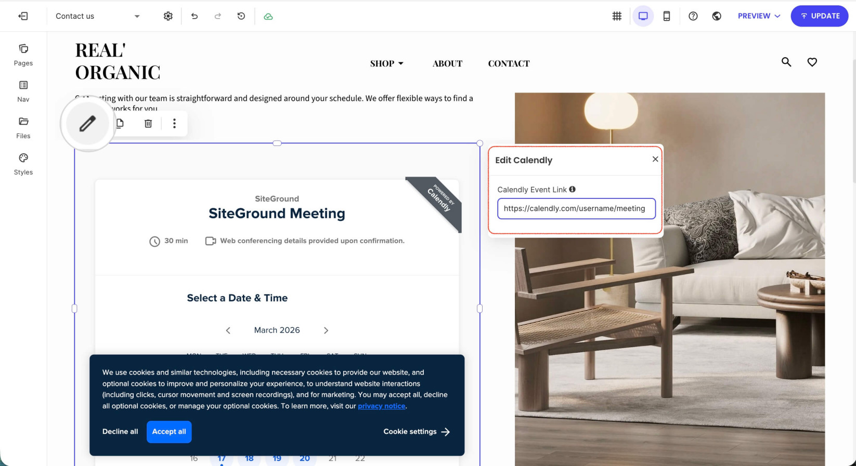
Task: Open the Contact us page dropdown
Action: click(98, 16)
